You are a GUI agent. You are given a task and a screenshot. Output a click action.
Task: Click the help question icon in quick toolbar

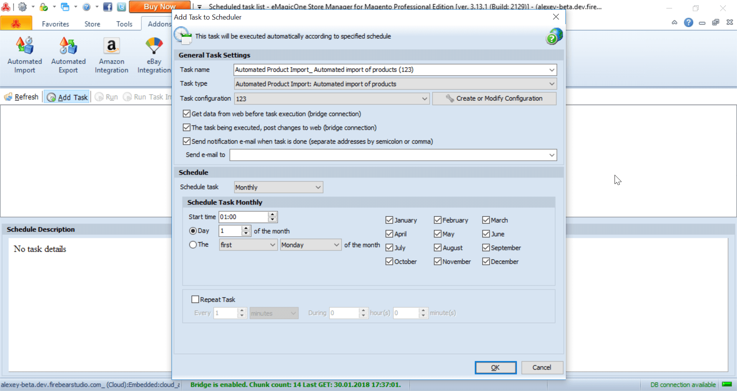pyautogui.click(x=87, y=7)
